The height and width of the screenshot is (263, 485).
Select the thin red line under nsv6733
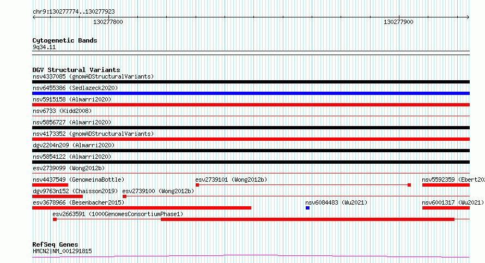pos(251,116)
